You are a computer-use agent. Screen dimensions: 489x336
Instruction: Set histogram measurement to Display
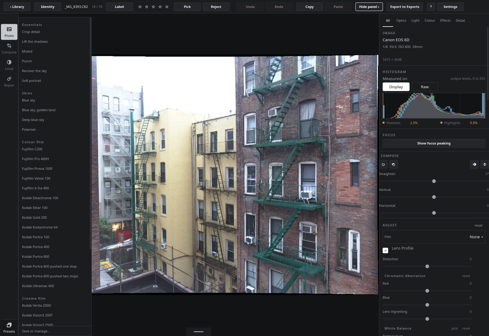click(396, 87)
